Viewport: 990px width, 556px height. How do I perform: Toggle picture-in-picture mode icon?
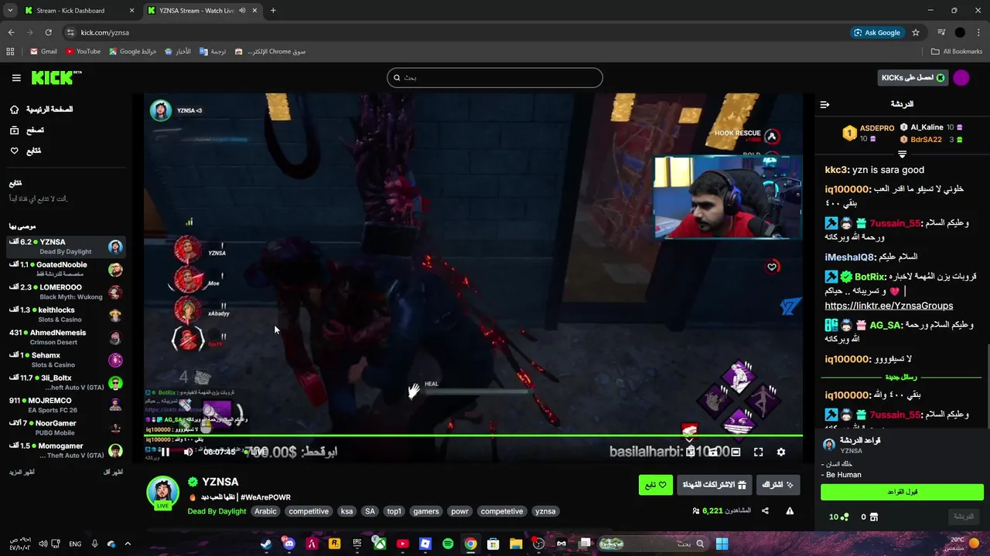pyautogui.click(x=690, y=453)
